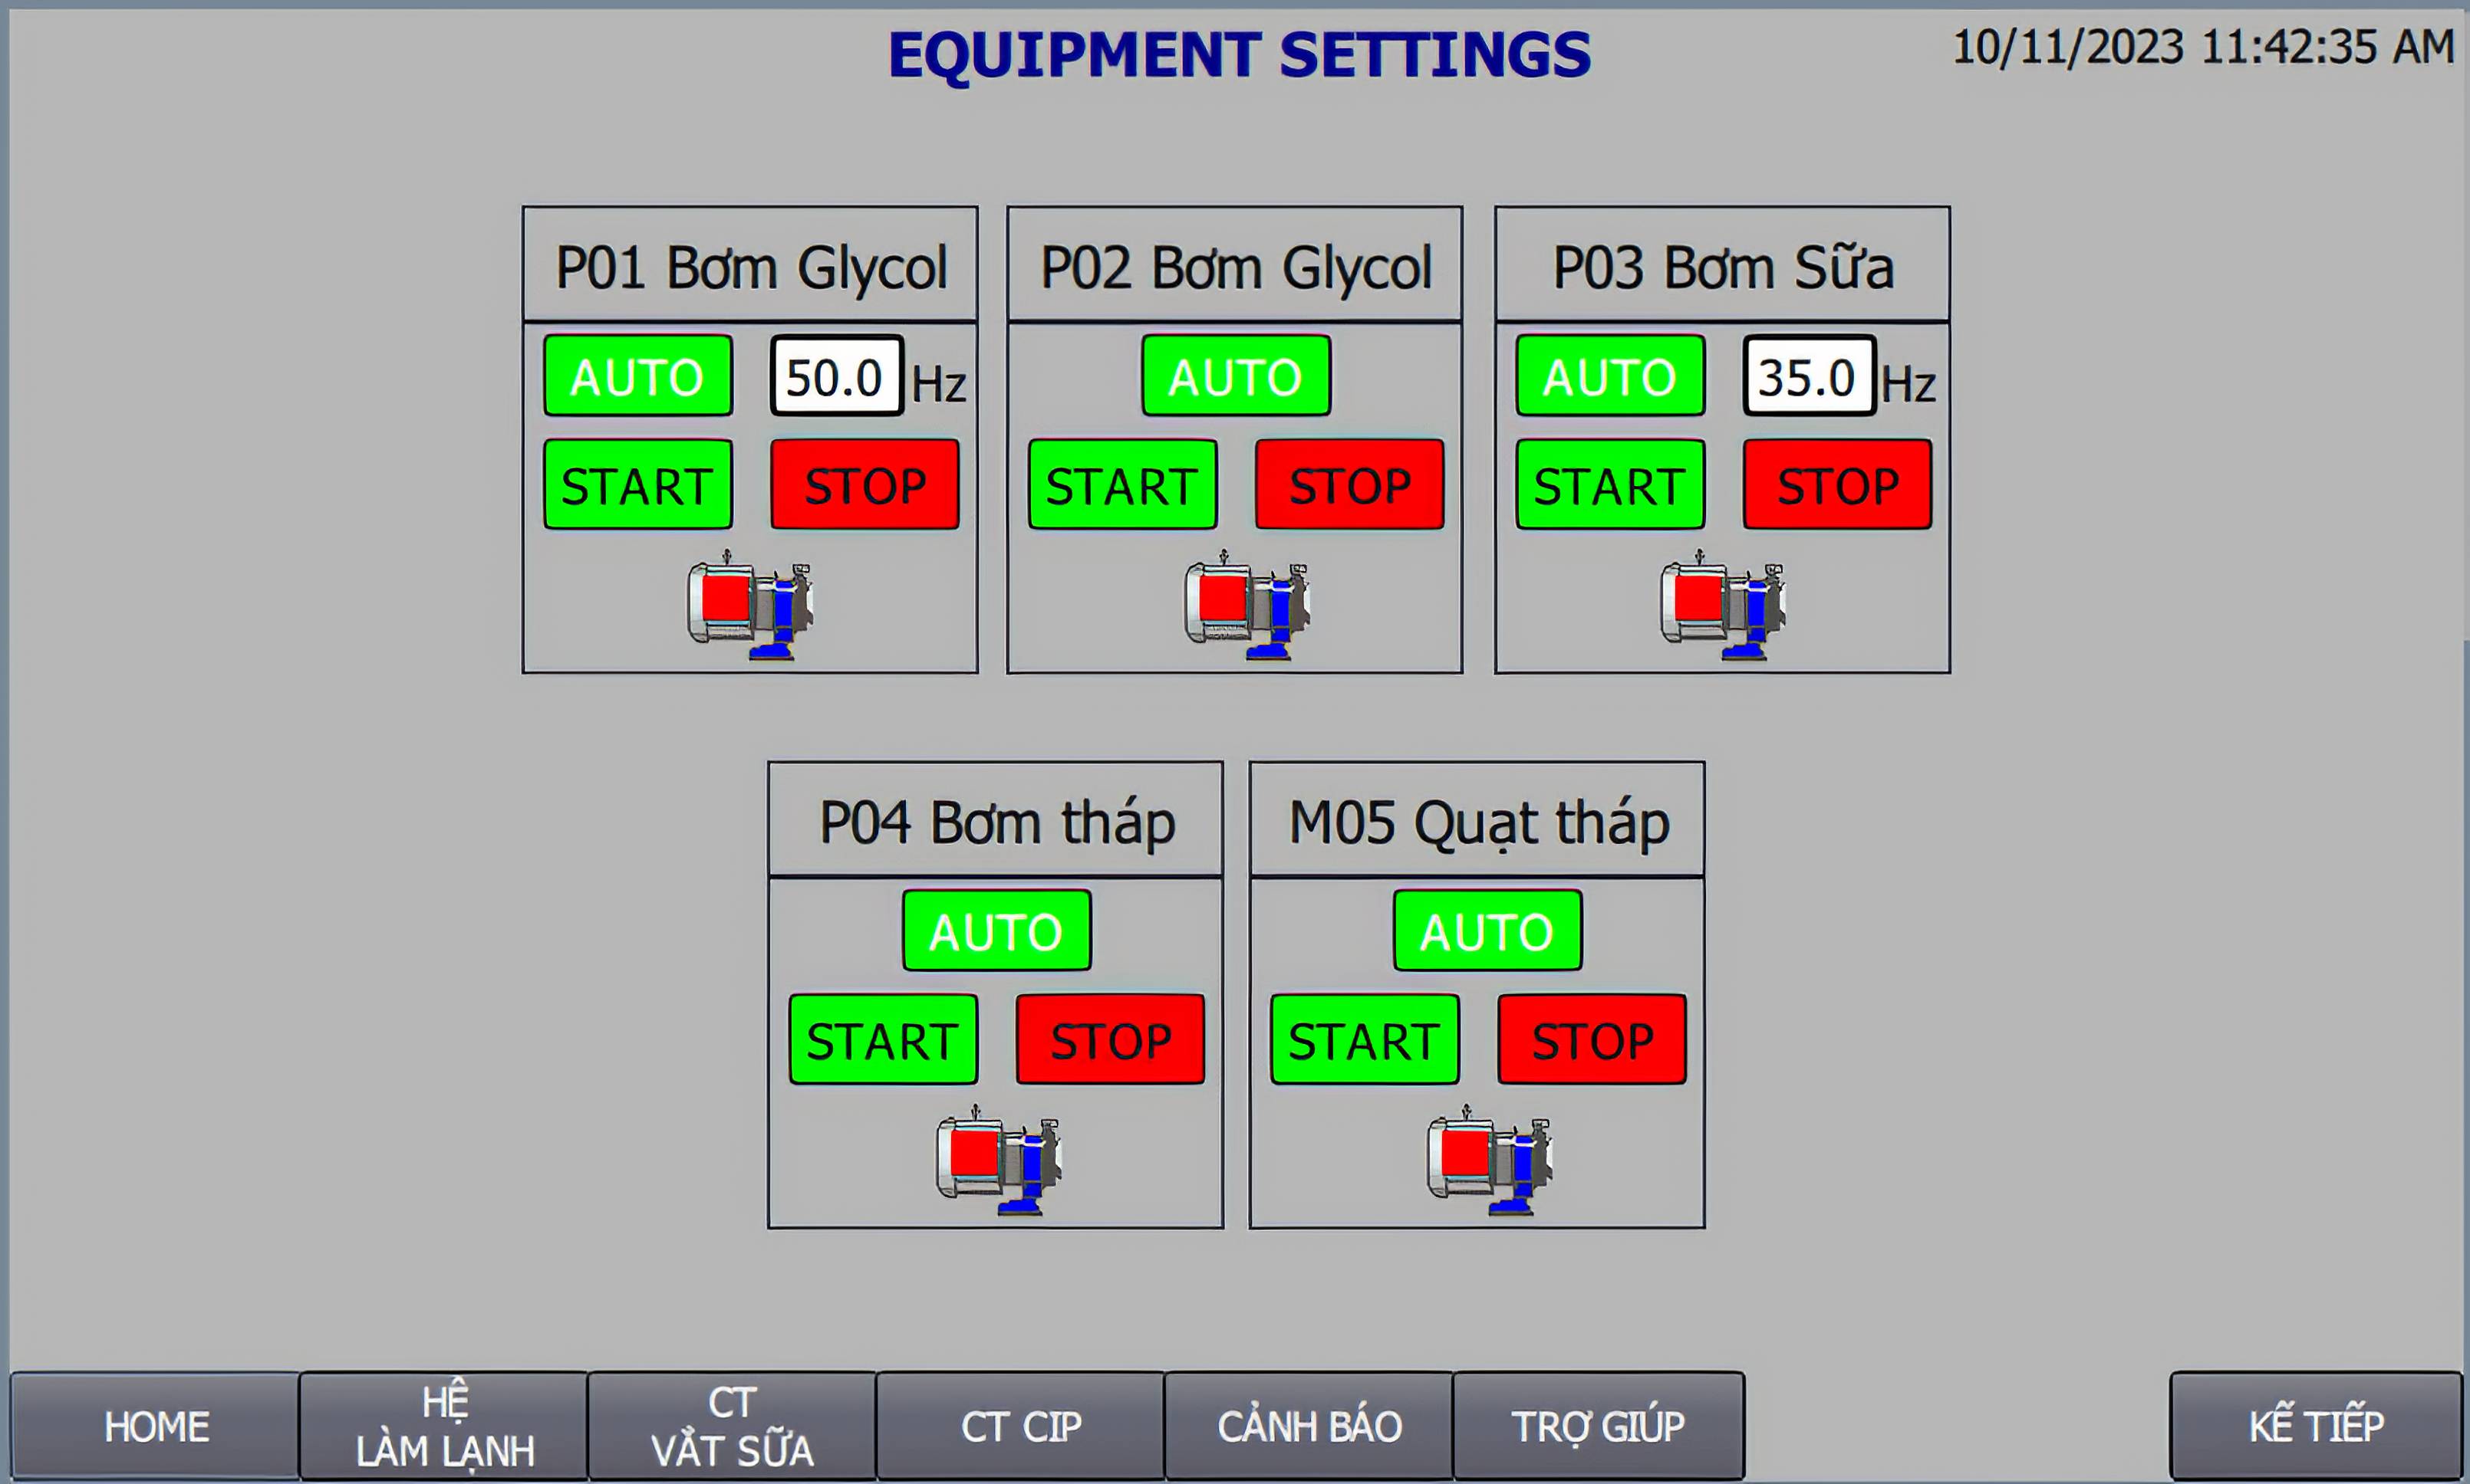Open the CẢNH BÁO alarms page
Image resolution: width=2470 pixels, height=1484 pixels.
coord(1309,1426)
